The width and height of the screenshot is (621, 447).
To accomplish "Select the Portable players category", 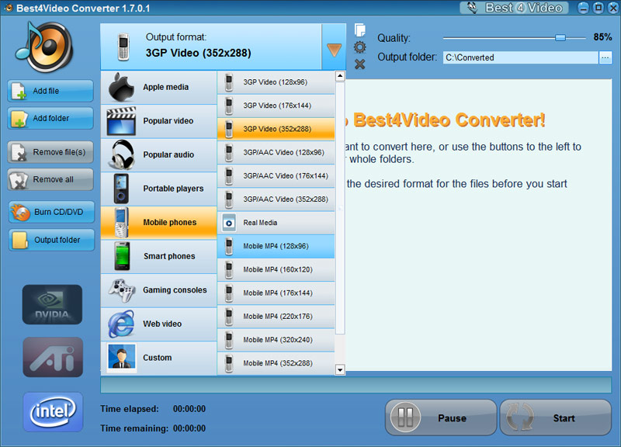I will (x=159, y=189).
